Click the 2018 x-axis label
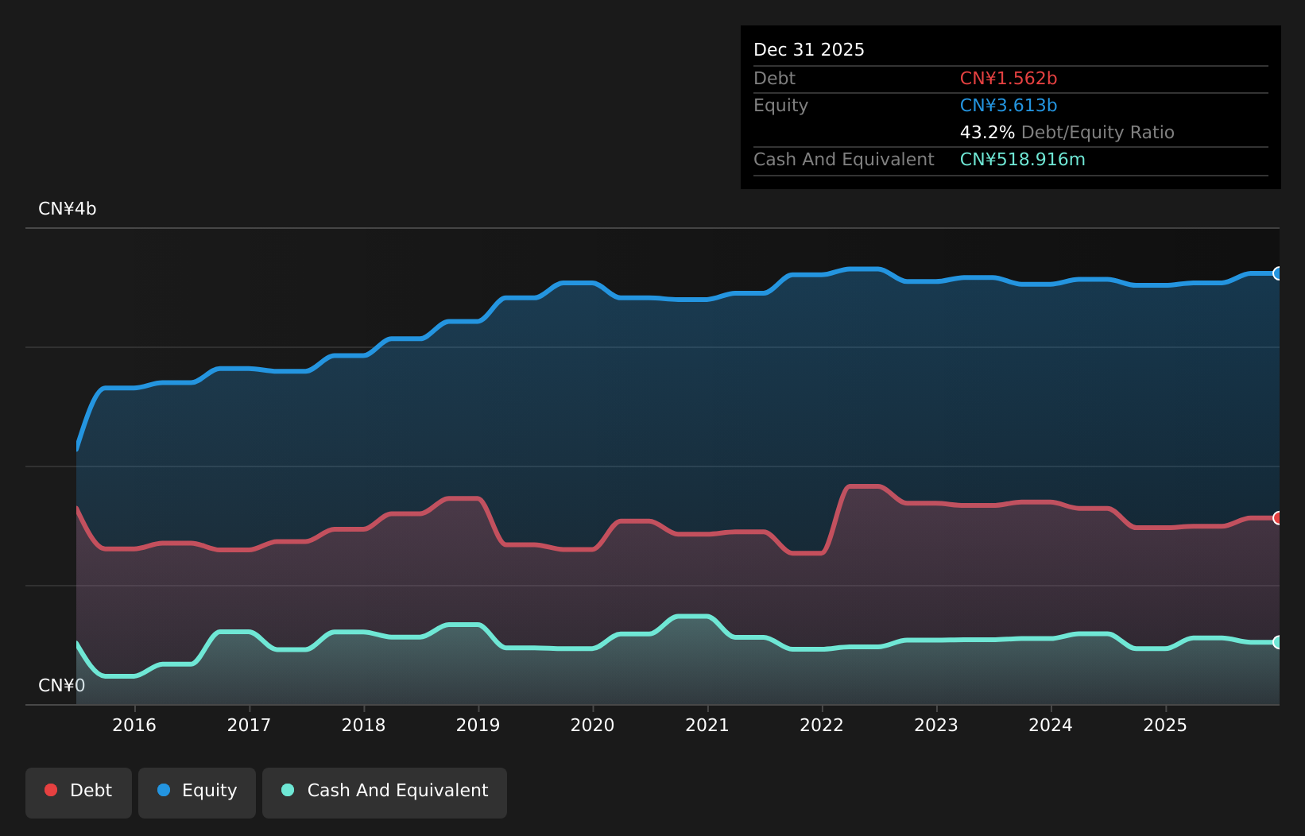 pyautogui.click(x=363, y=725)
